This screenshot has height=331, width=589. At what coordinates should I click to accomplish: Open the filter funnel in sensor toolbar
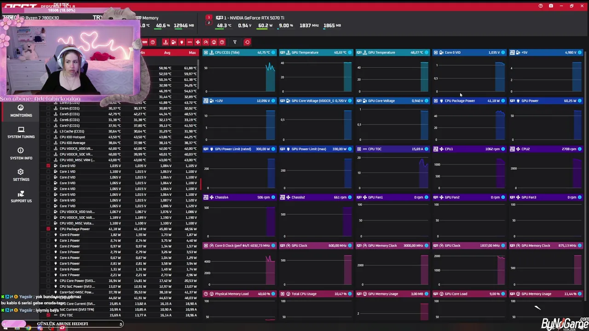(235, 42)
